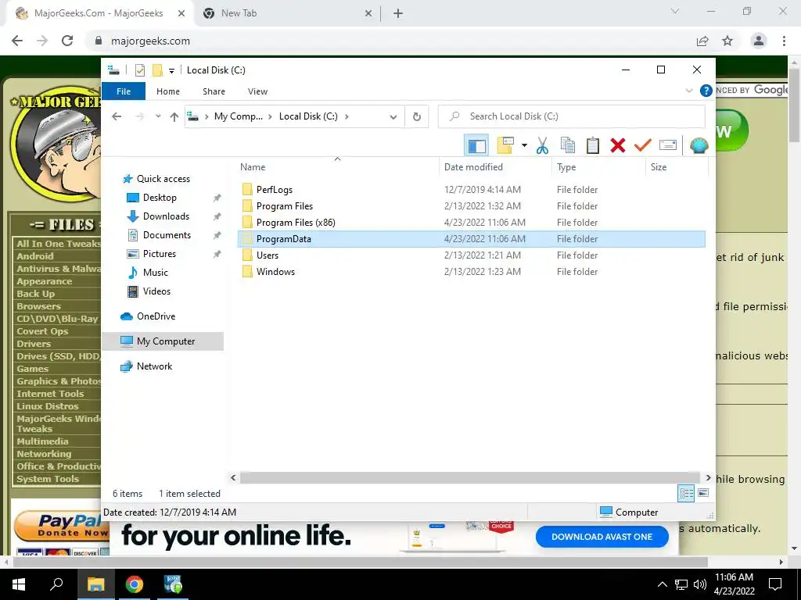Toggle the navigation pane toolbar button
Screen dimensions: 801x600
[x=476, y=145]
